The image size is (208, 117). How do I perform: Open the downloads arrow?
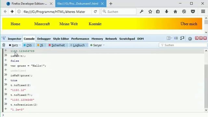point(166,12)
